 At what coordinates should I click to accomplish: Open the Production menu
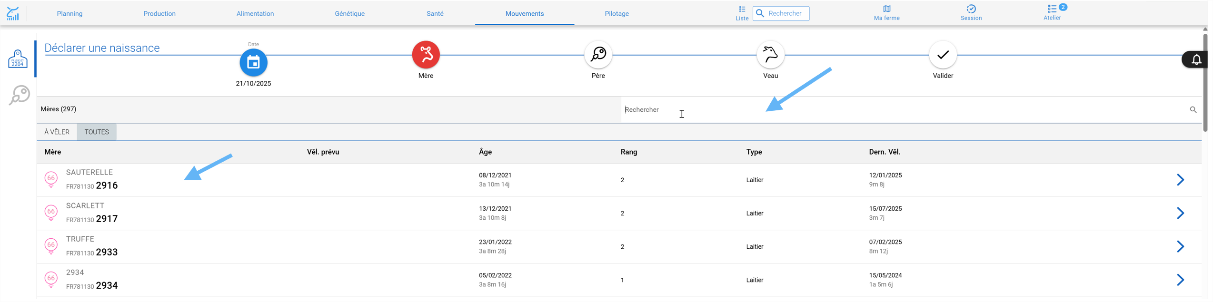(x=160, y=14)
